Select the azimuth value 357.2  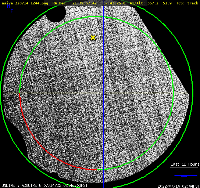click(x=153, y=3)
